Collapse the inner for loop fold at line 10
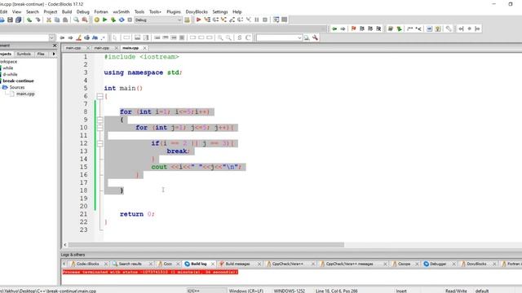 [x=100, y=128]
